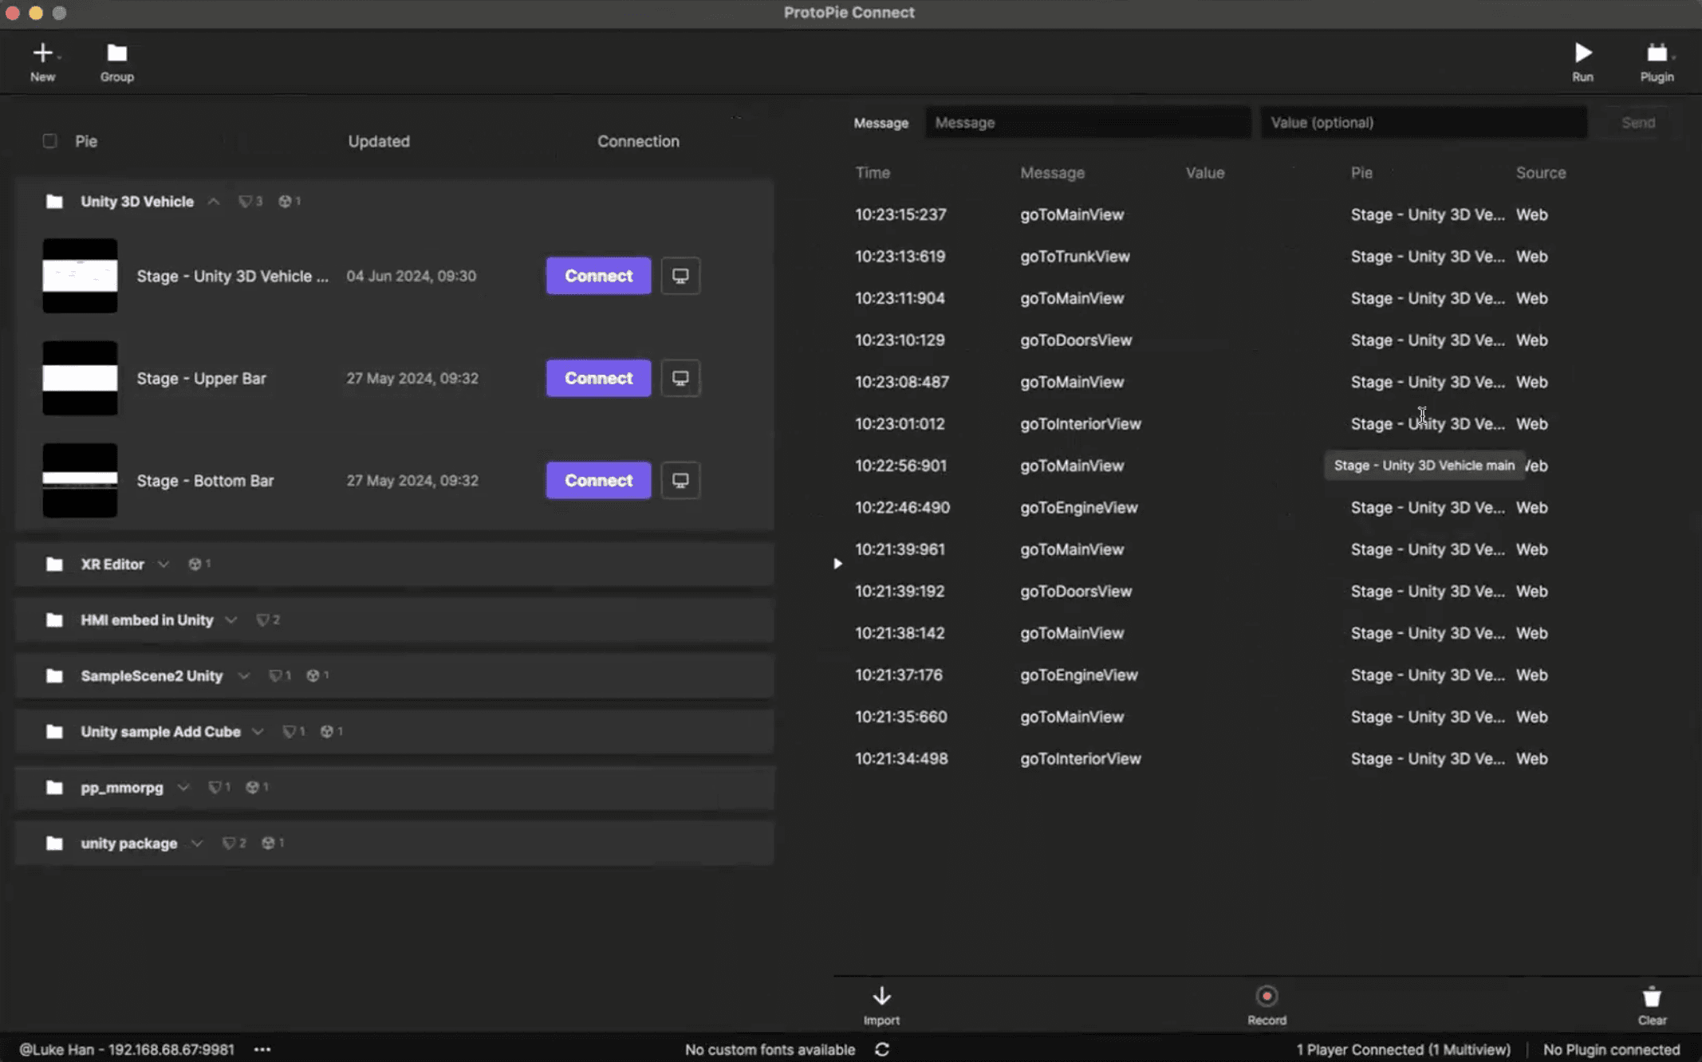Screen dimensions: 1702x1062
Task: Click the Group folder icon
Action: pyautogui.click(x=116, y=53)
